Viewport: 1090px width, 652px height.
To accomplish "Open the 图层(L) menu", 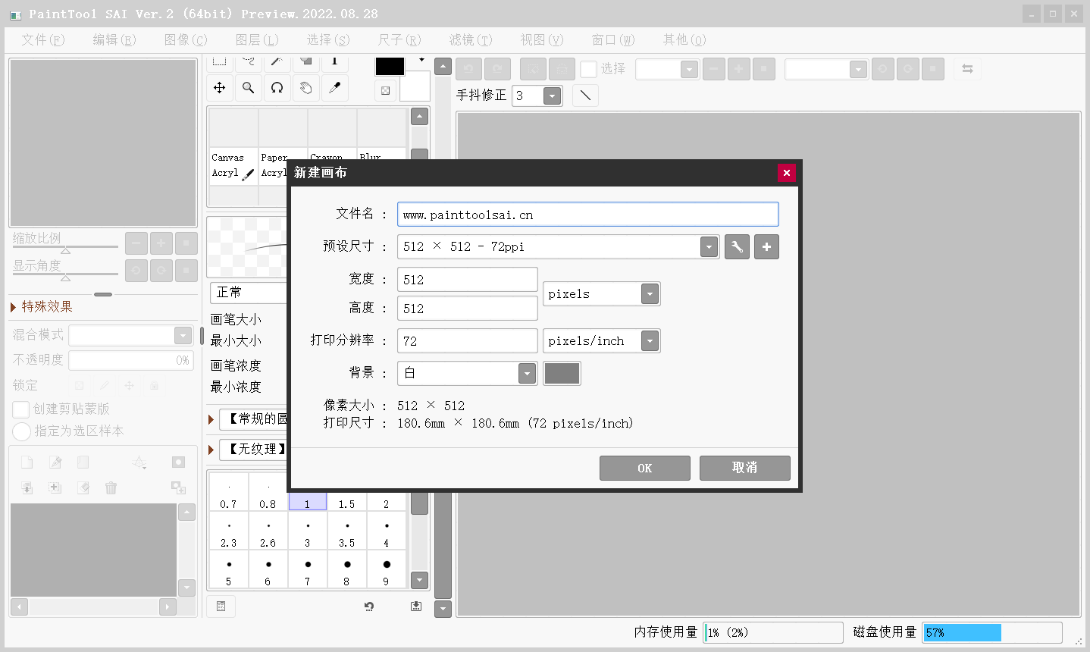I will tap(257, 39).
